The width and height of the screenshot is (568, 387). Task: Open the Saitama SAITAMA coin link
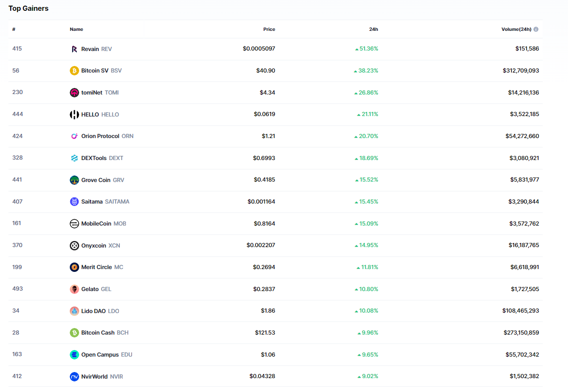100,202
